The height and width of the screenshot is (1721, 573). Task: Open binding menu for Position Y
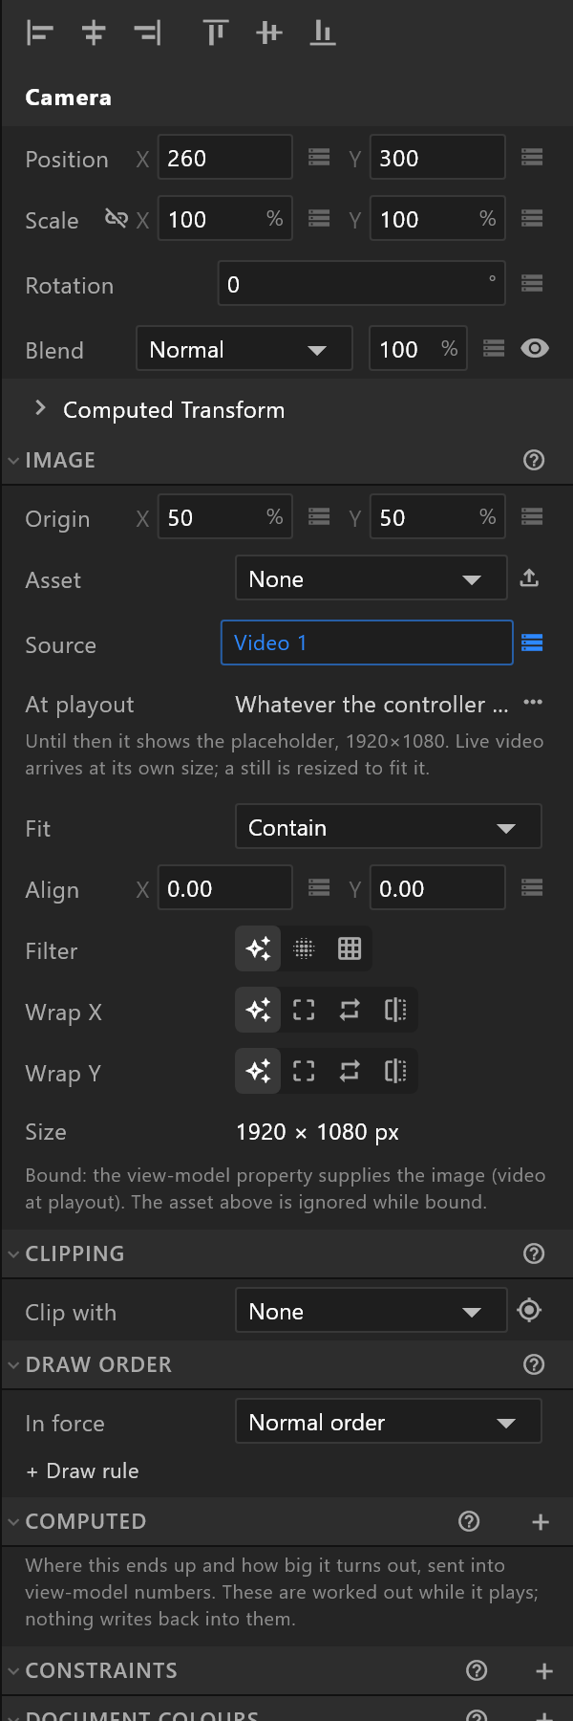point(532,157)
